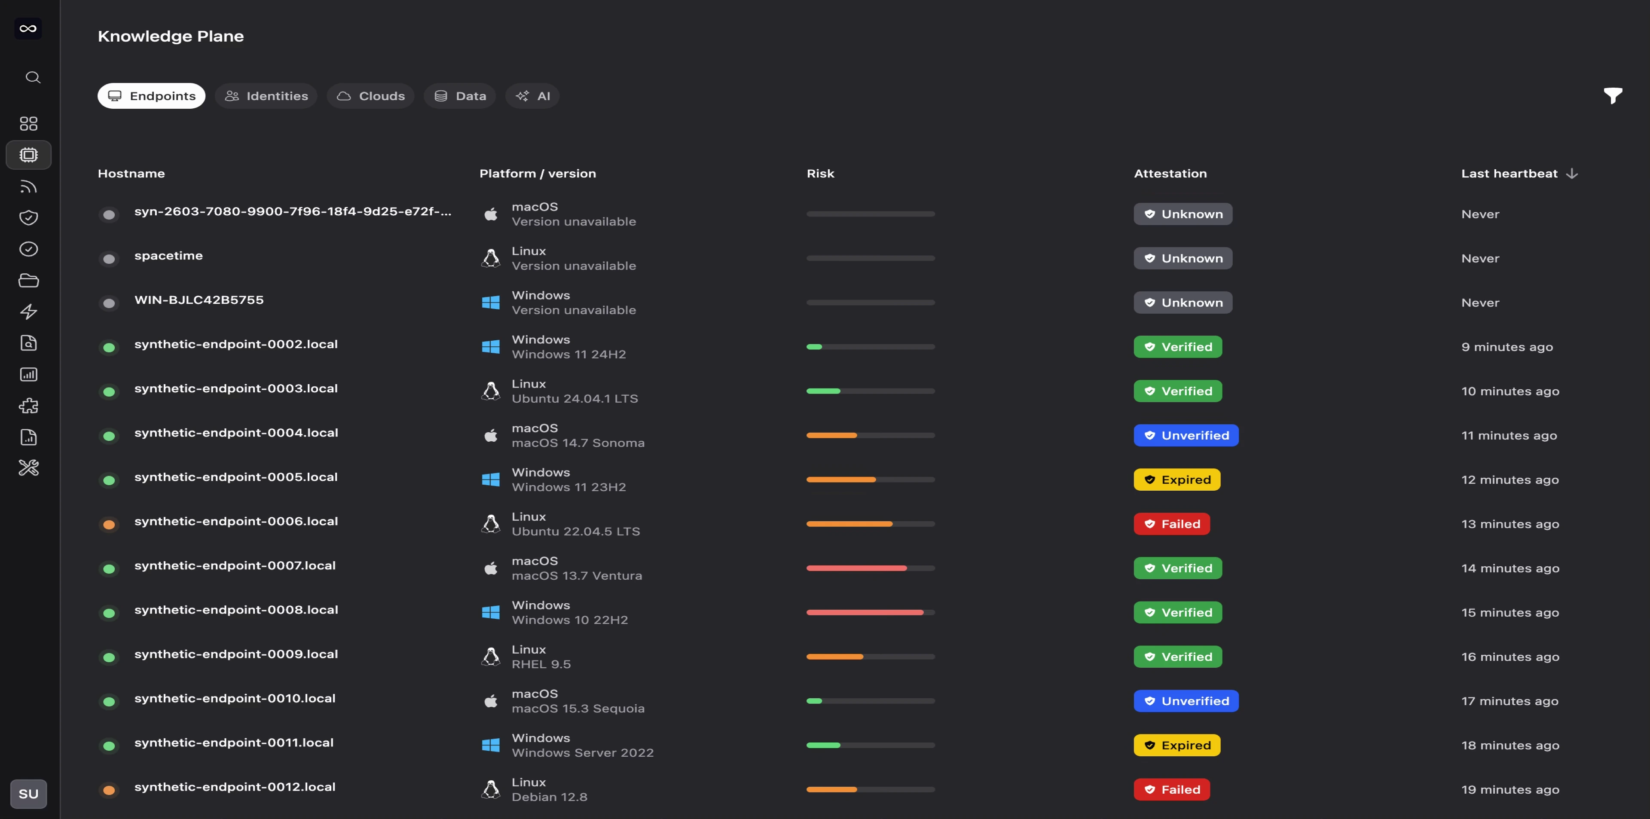The height and width of the screenshot is (819, 1650).
Task: Click risk bar for synthetic-endpoint-0002.local
Action: tap(871, 347)
